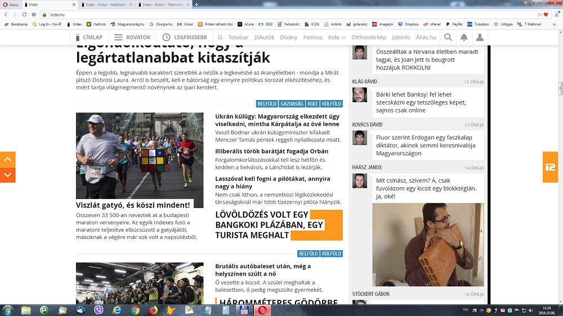
Task: Open the Opera Menü button
Action: (x=11, y=4)
